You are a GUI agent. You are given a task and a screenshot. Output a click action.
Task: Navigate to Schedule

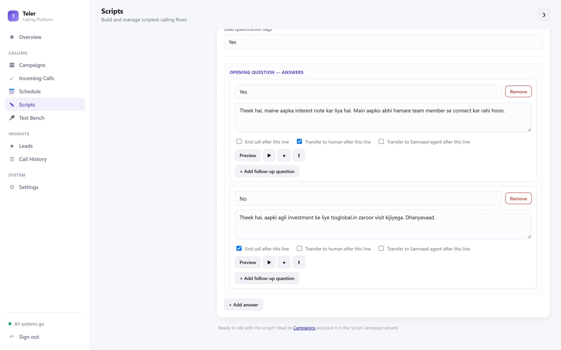pyautogui.click(x=45, y=92)
